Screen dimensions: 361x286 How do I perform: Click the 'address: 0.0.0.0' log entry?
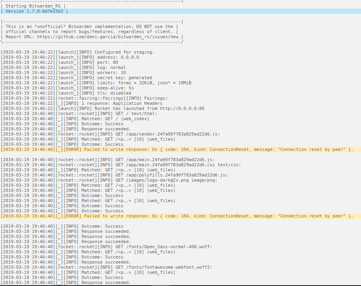click(x=70, y=57)
